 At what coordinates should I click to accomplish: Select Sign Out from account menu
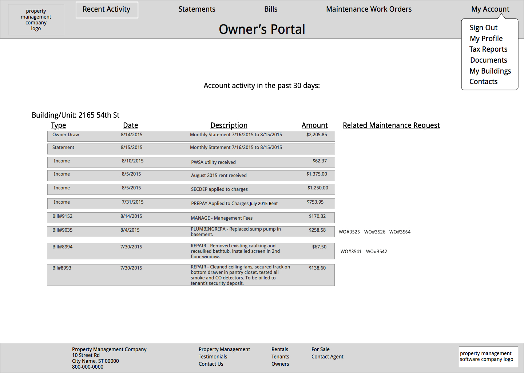[483, 28]
